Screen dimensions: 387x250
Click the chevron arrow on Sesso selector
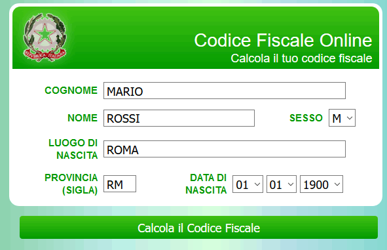pyautogui.click(x=350, y=118)
